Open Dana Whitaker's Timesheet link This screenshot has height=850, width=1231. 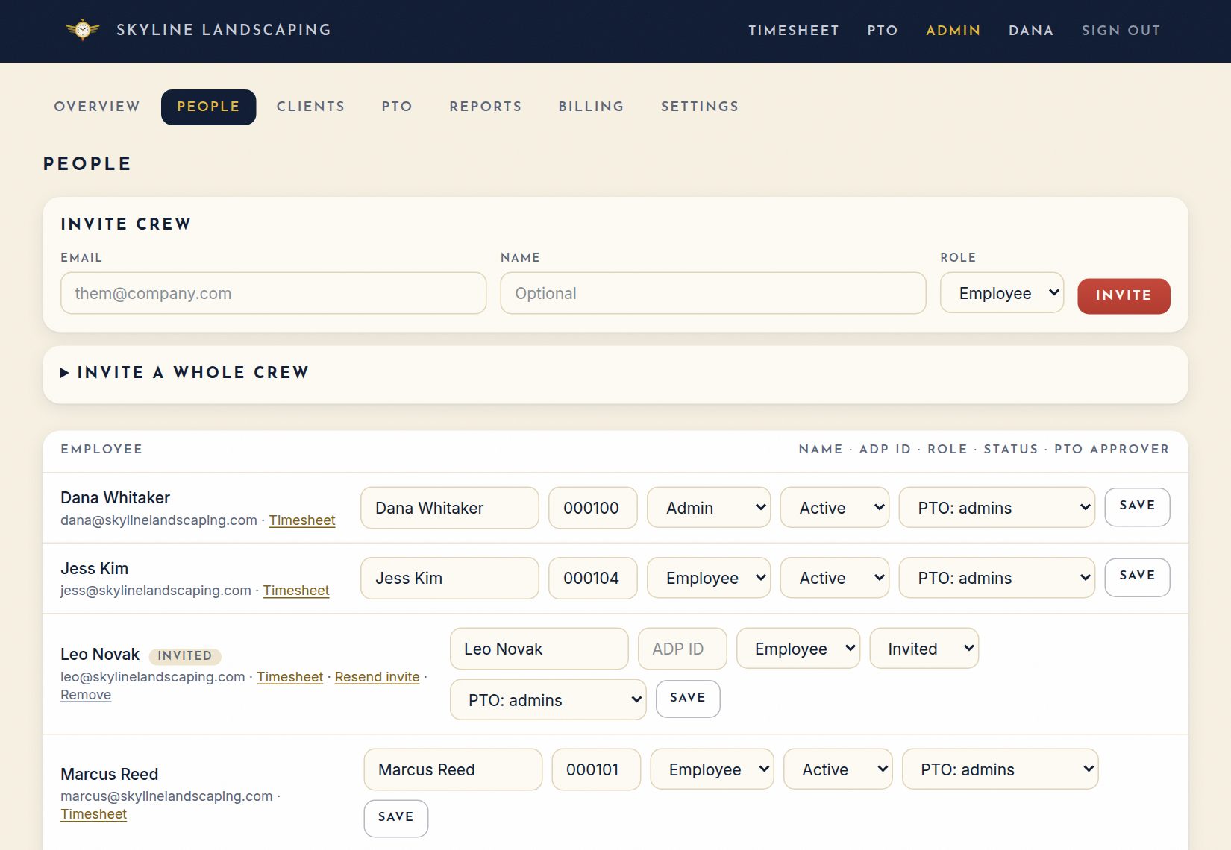click(x=302, y=520)
